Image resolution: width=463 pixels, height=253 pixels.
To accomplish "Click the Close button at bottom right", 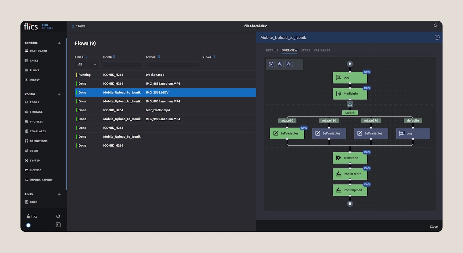I will 433,226.
